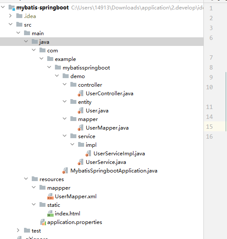Select User.java in the tree
Viewport: 227px width, 239px height.
coord(97,111)
